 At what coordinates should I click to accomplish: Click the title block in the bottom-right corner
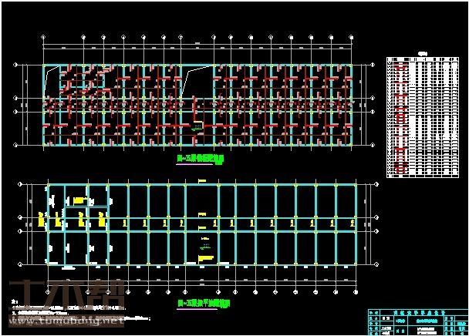[417, 321]
